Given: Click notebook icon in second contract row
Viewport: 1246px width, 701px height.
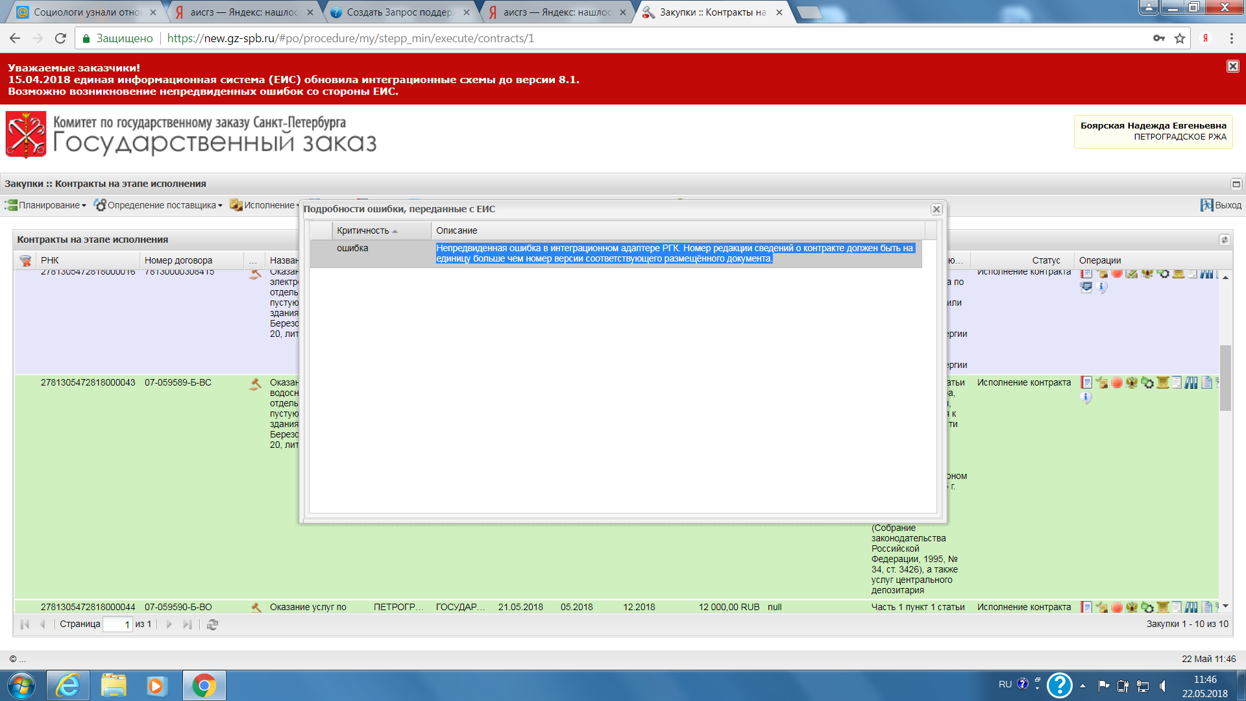Looking at the screenshot, I should coord(1086,383).
